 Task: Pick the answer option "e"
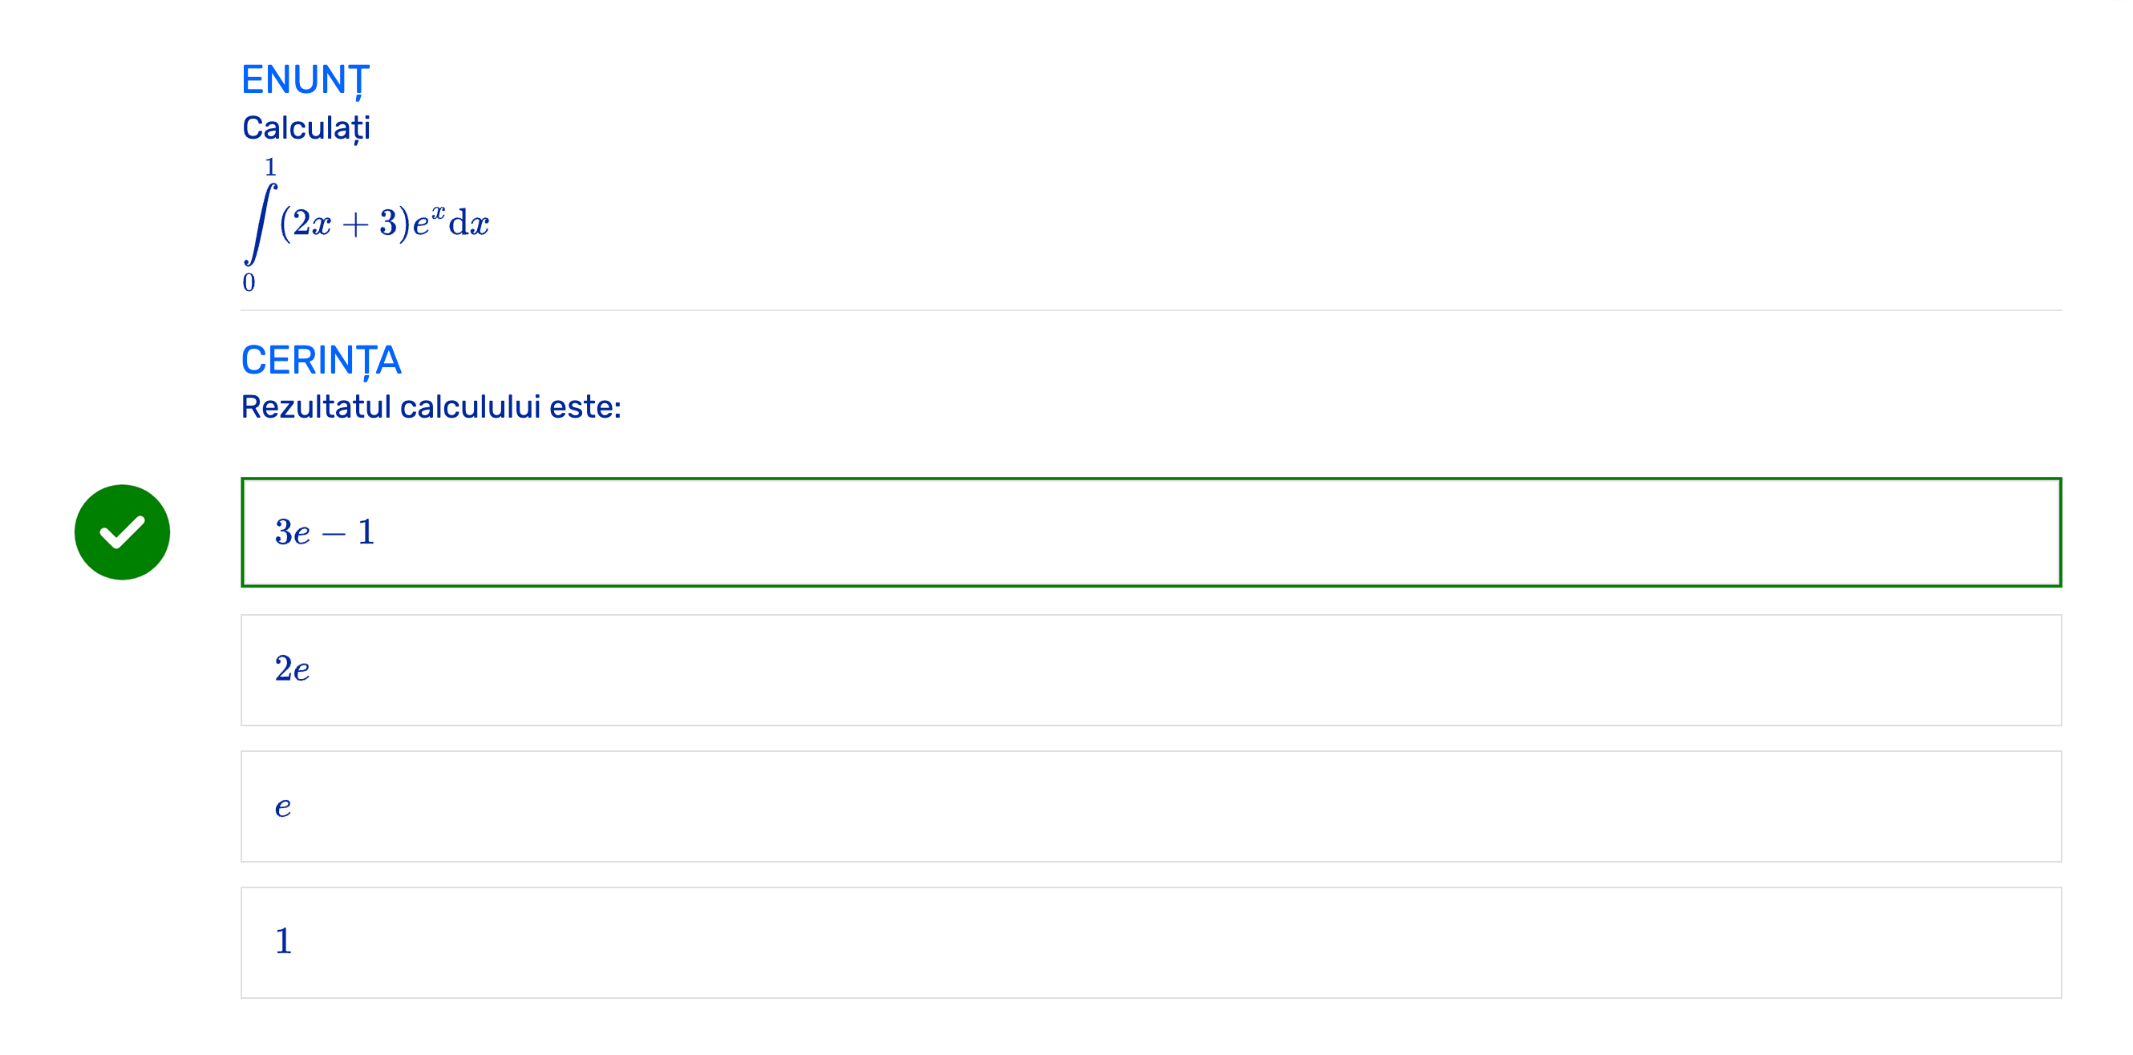pyautogui.click(x=1150, y=806)
